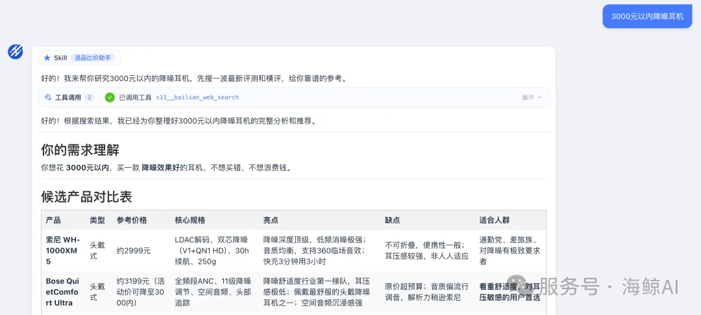The height and width of the screenshot is (315, 701).
Task: Click the green checkmark status icon
Action: click(110, 97)
